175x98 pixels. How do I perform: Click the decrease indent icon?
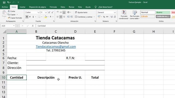(x=68, y=17)
